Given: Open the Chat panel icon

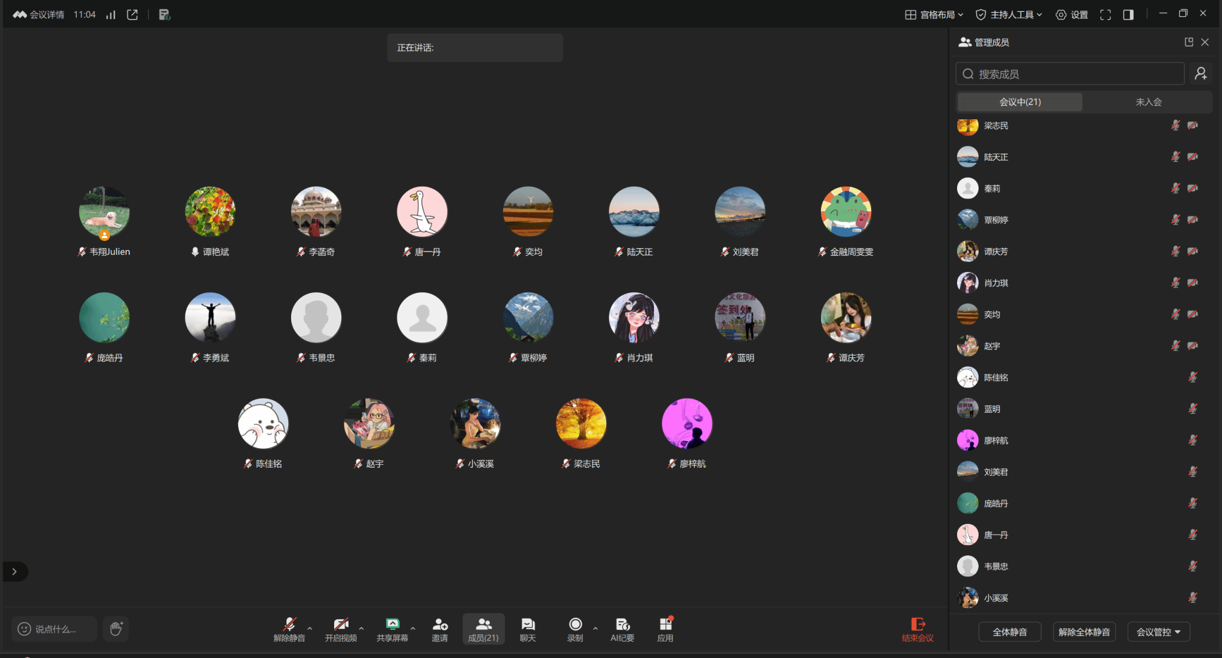Looking at the screenshot, I should pos(527,625).
